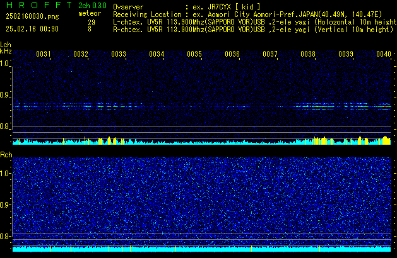Select time marker 0034
The height and width of the screenshot is (258, 397).
tap(157, 54)
